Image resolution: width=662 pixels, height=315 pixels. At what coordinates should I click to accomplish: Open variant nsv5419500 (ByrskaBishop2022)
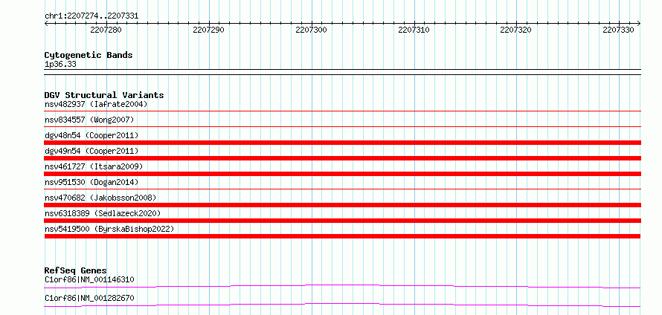click(x=109, y=229)
